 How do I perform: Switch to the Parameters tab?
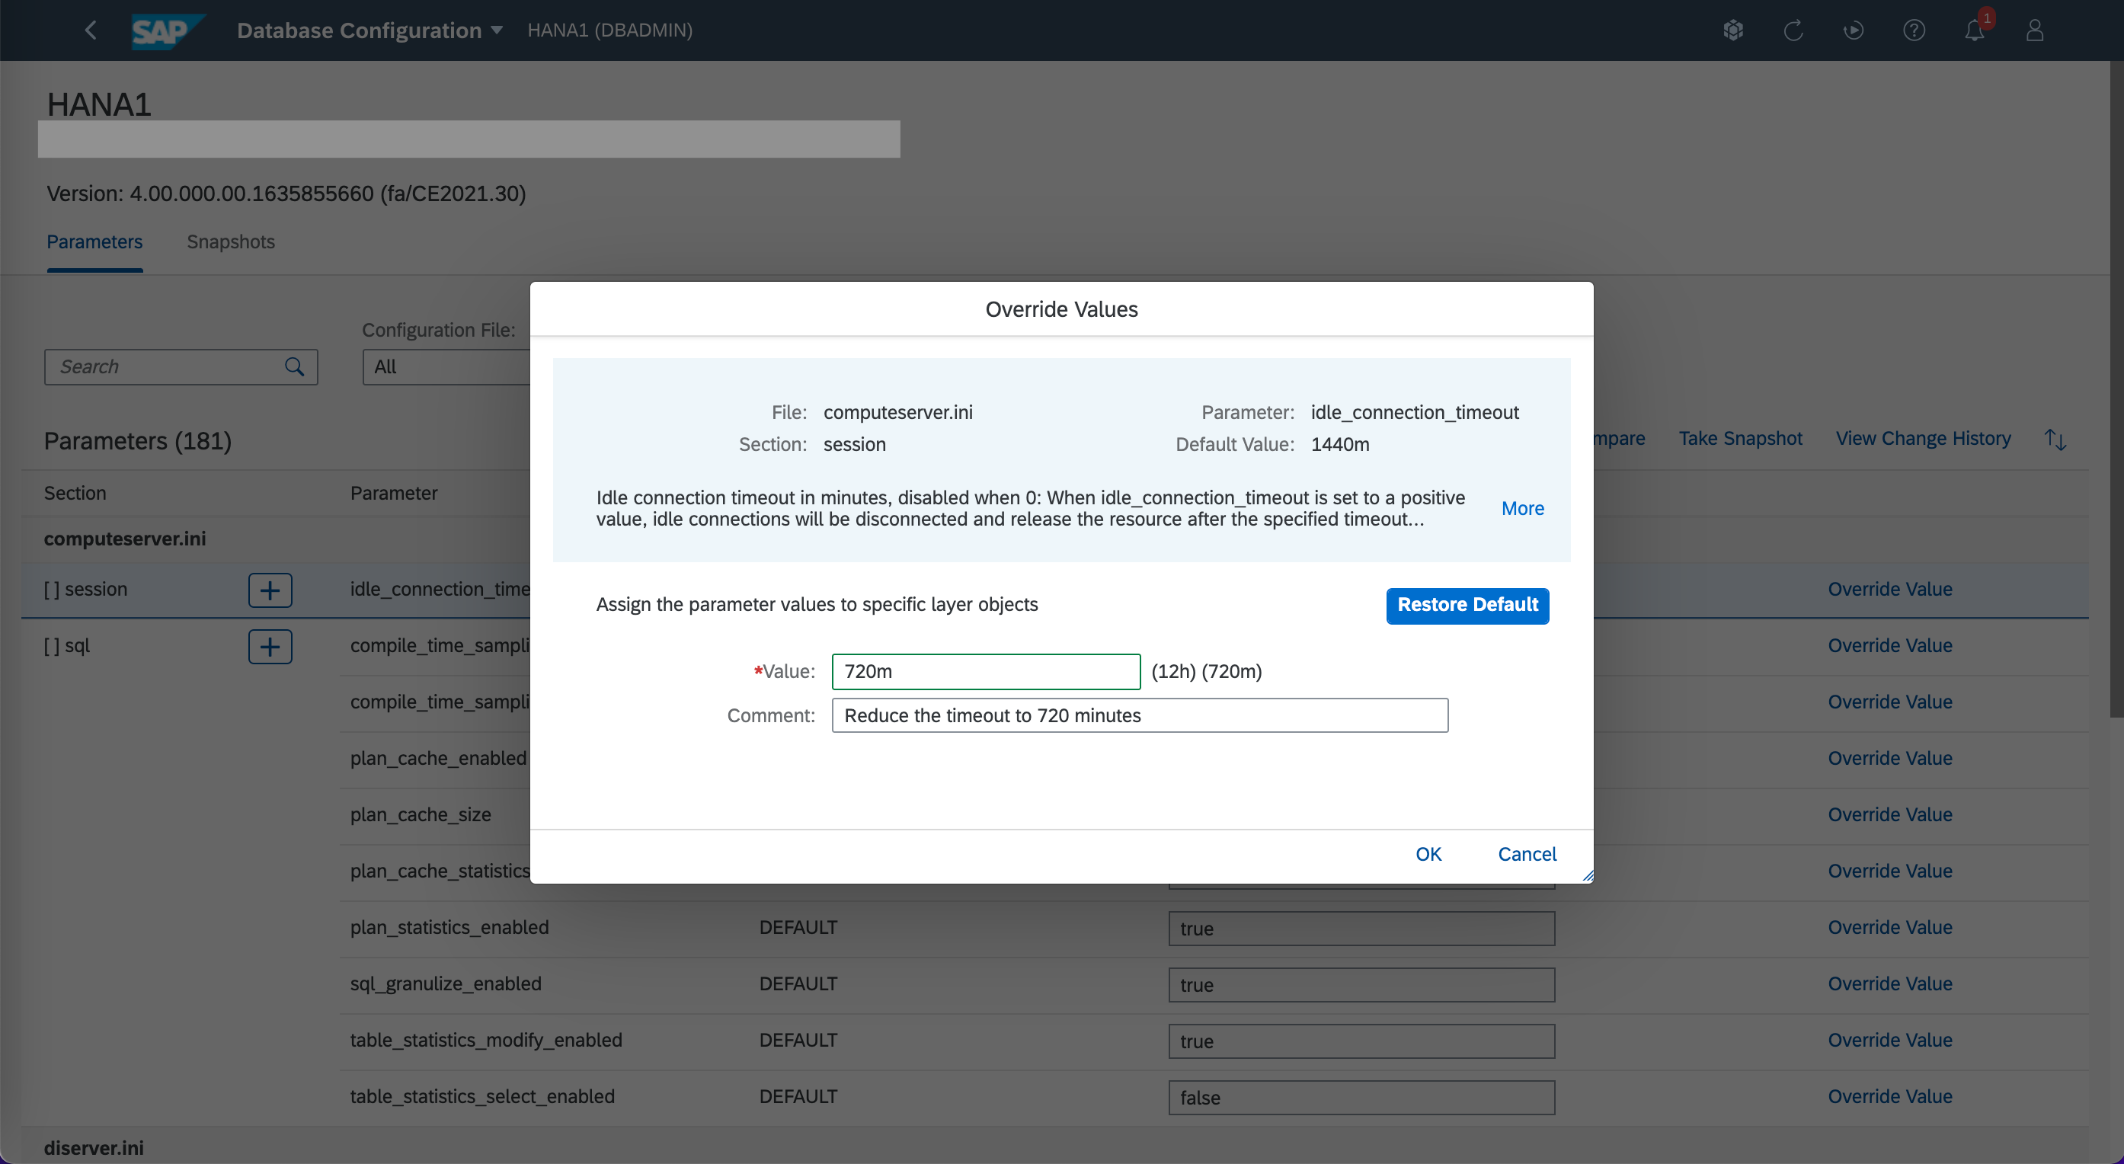tap(94, 241)
